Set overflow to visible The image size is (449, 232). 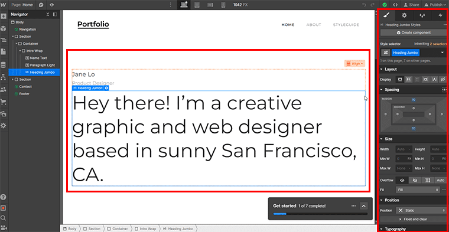(x=402, y=180)
